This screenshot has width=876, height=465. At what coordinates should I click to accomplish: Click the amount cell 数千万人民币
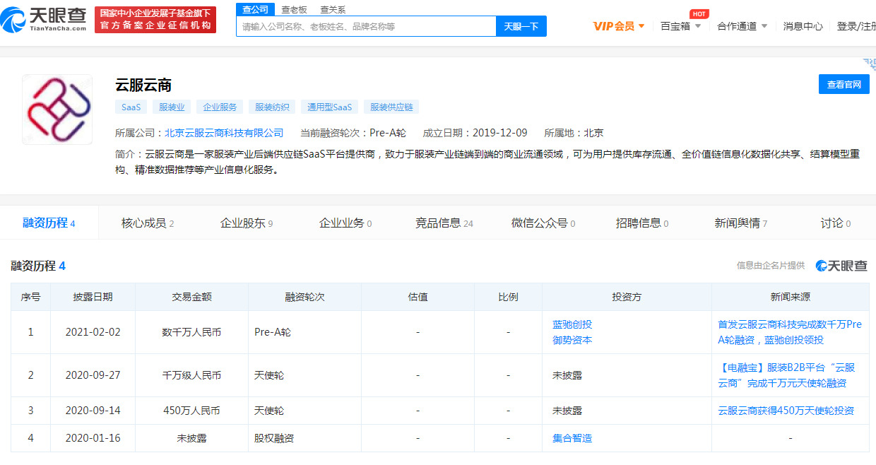click(191, 332)
